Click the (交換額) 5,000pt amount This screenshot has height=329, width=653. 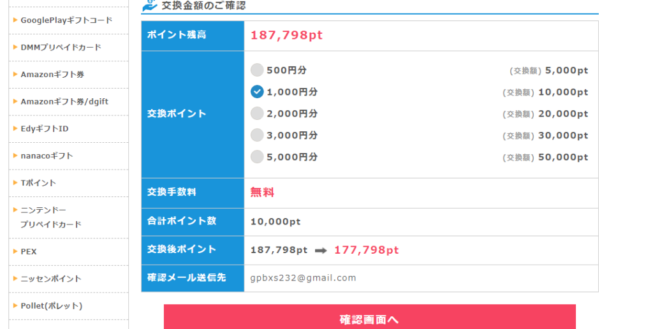point(548,70)
